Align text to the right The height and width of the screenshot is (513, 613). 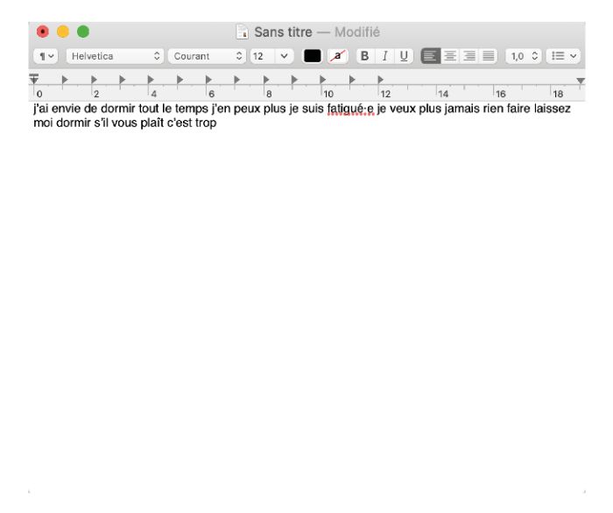click(469, 56)
